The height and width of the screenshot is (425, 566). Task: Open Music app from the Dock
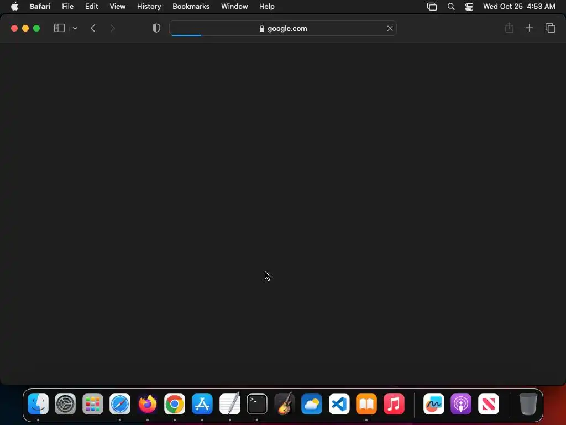tap(394, 403)
